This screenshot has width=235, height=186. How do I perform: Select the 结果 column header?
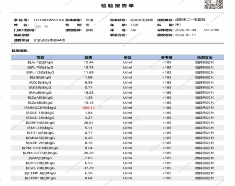89,57
